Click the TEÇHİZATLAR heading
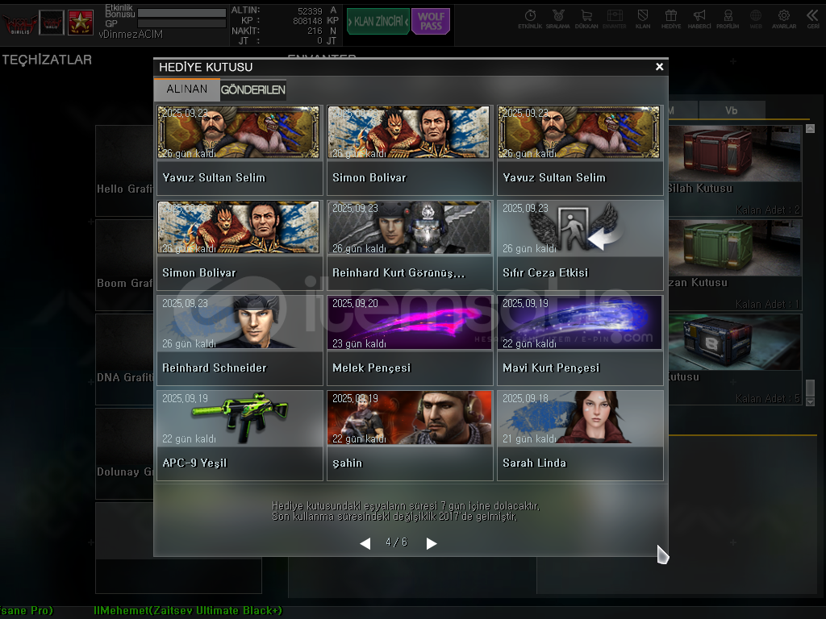The width and height of the screenshot is (826, 619). point(47,60)
